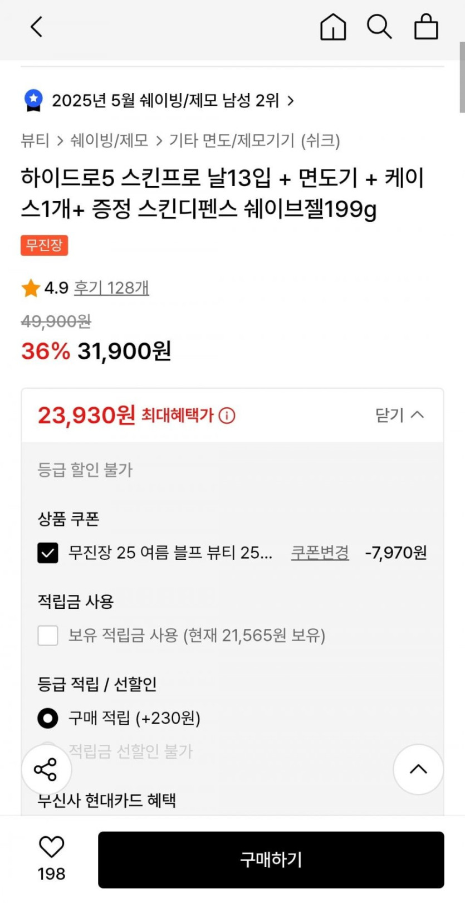
Task: Check the 보유 적립금 사용 checkbox
Action: [48, 636]
